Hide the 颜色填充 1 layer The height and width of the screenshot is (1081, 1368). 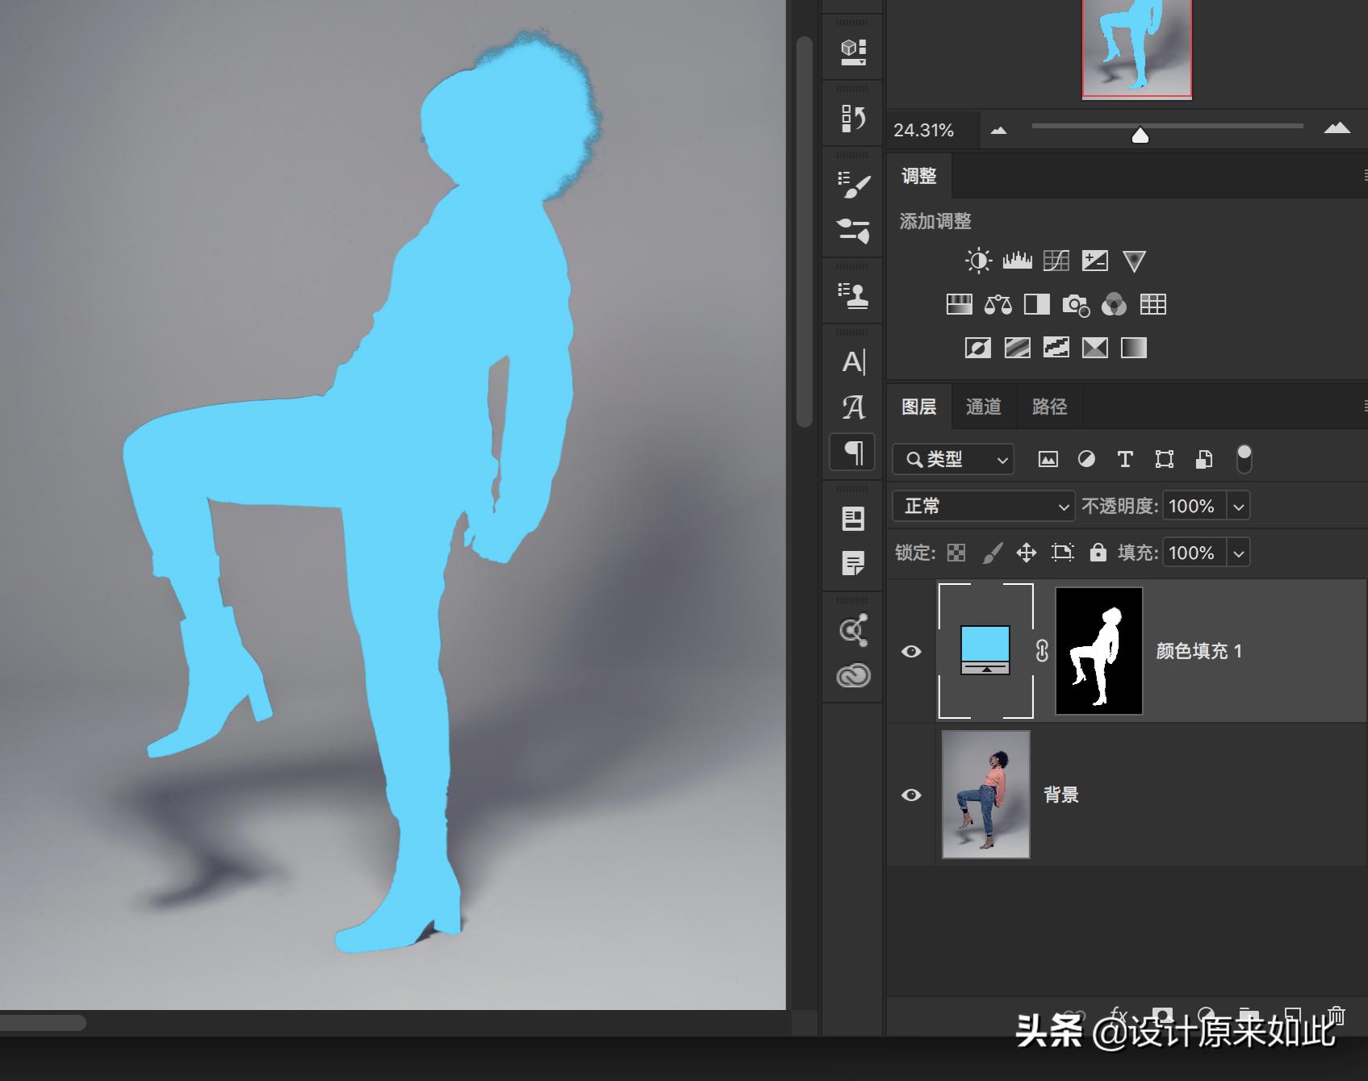point(911,651)
